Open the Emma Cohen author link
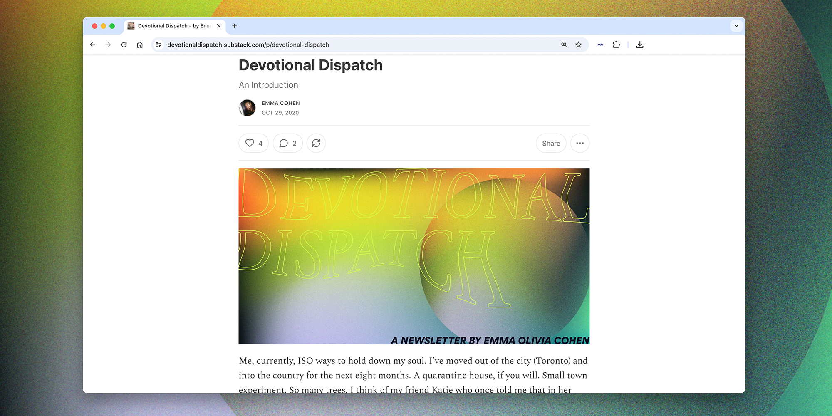Screen dimensions: 832x416 (x=281, y=103)
